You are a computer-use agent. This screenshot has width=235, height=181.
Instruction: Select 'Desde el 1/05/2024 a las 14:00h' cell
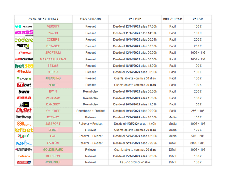pyautogui.click(x=135, y=124)
